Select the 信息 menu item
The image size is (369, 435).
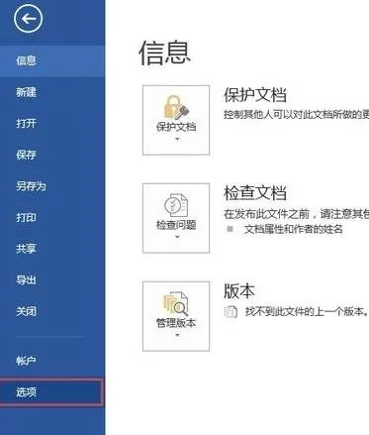click(x=52, y=60)
